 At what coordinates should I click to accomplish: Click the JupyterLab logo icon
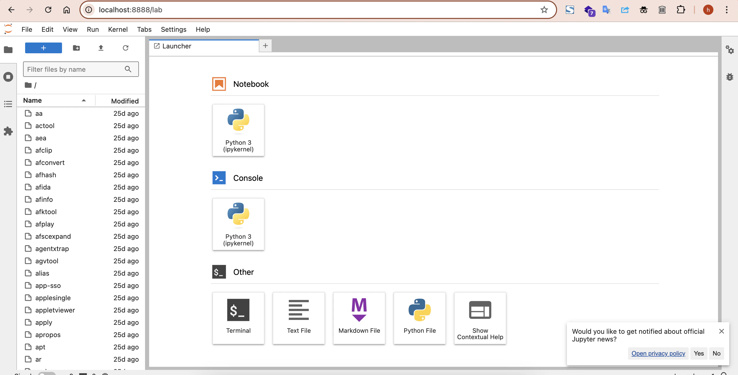(x=8, y=29)
